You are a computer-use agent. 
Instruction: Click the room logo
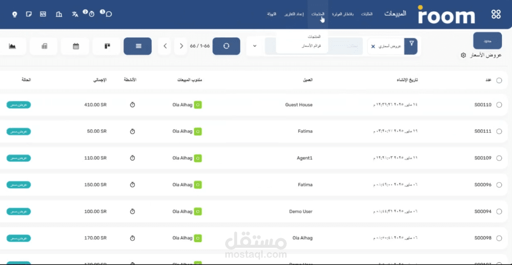pyautogui.click(x=446, y=15)
